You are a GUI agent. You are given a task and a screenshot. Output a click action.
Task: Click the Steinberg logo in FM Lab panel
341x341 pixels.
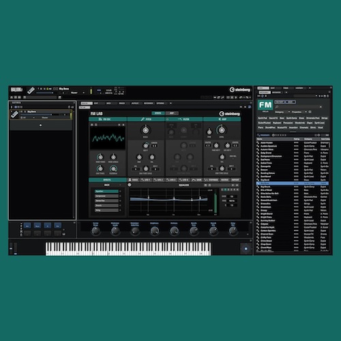pyautogui.click(x=229, y=114)
